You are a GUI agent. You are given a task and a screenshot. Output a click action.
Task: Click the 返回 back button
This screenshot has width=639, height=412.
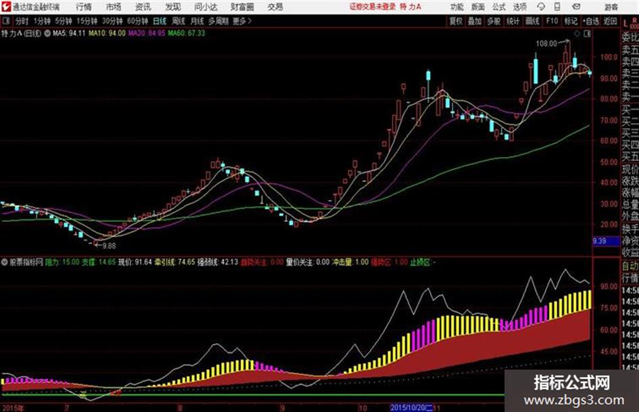610,21
